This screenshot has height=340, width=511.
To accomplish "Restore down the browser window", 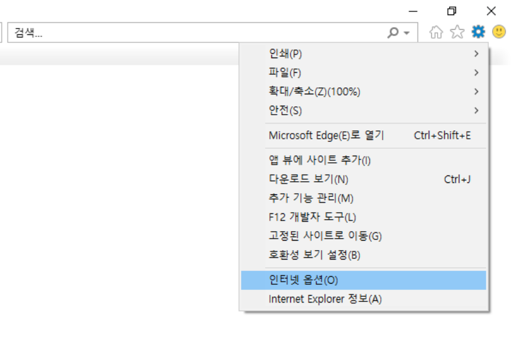I will [x=452, y=11].
